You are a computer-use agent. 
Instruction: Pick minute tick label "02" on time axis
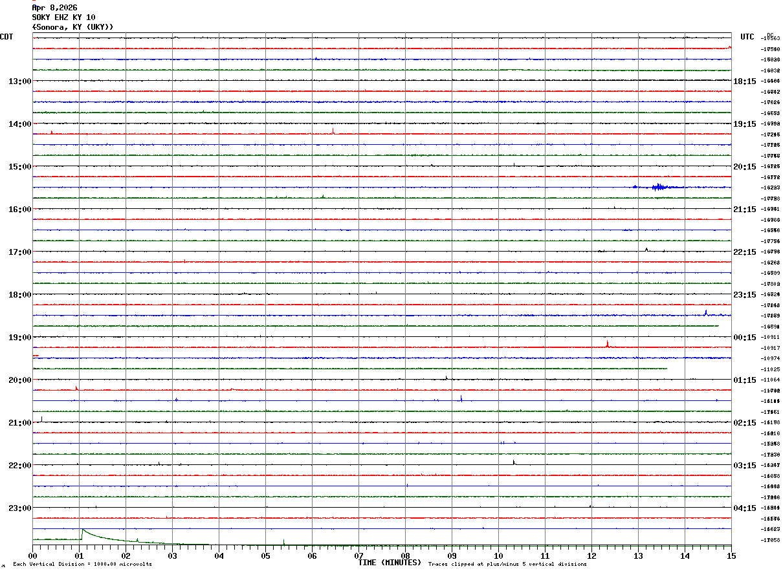coord(126,556)
